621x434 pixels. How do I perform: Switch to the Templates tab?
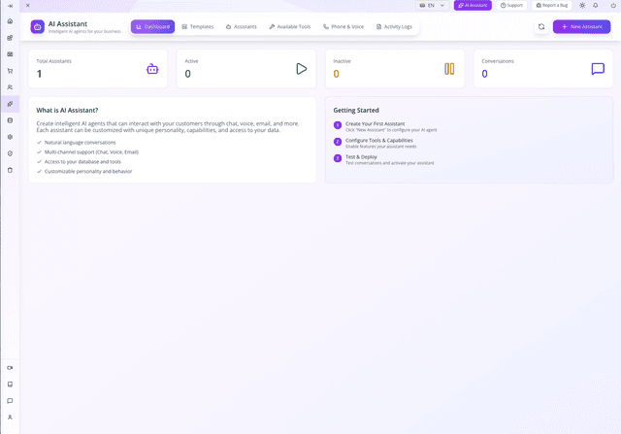click(198, 27)
